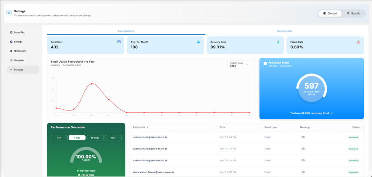View message for second Apr 7, 4:14 PM row

coord(303,160)
